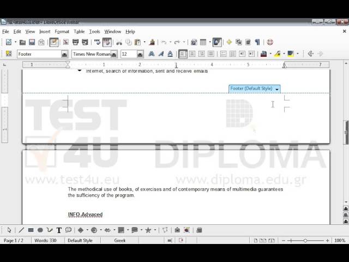The height and width of the screenshot is (262, 349).
Task: Select the Ellipse drawing tool
Action: pyautogui.click(x=40, y=230)
